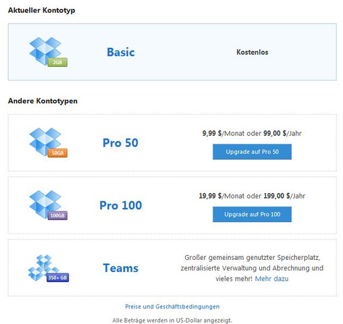Viewport: 343px width, 324px height.
Task: Open the Mehr dazu link under Teams
Action: click(271, 279)
